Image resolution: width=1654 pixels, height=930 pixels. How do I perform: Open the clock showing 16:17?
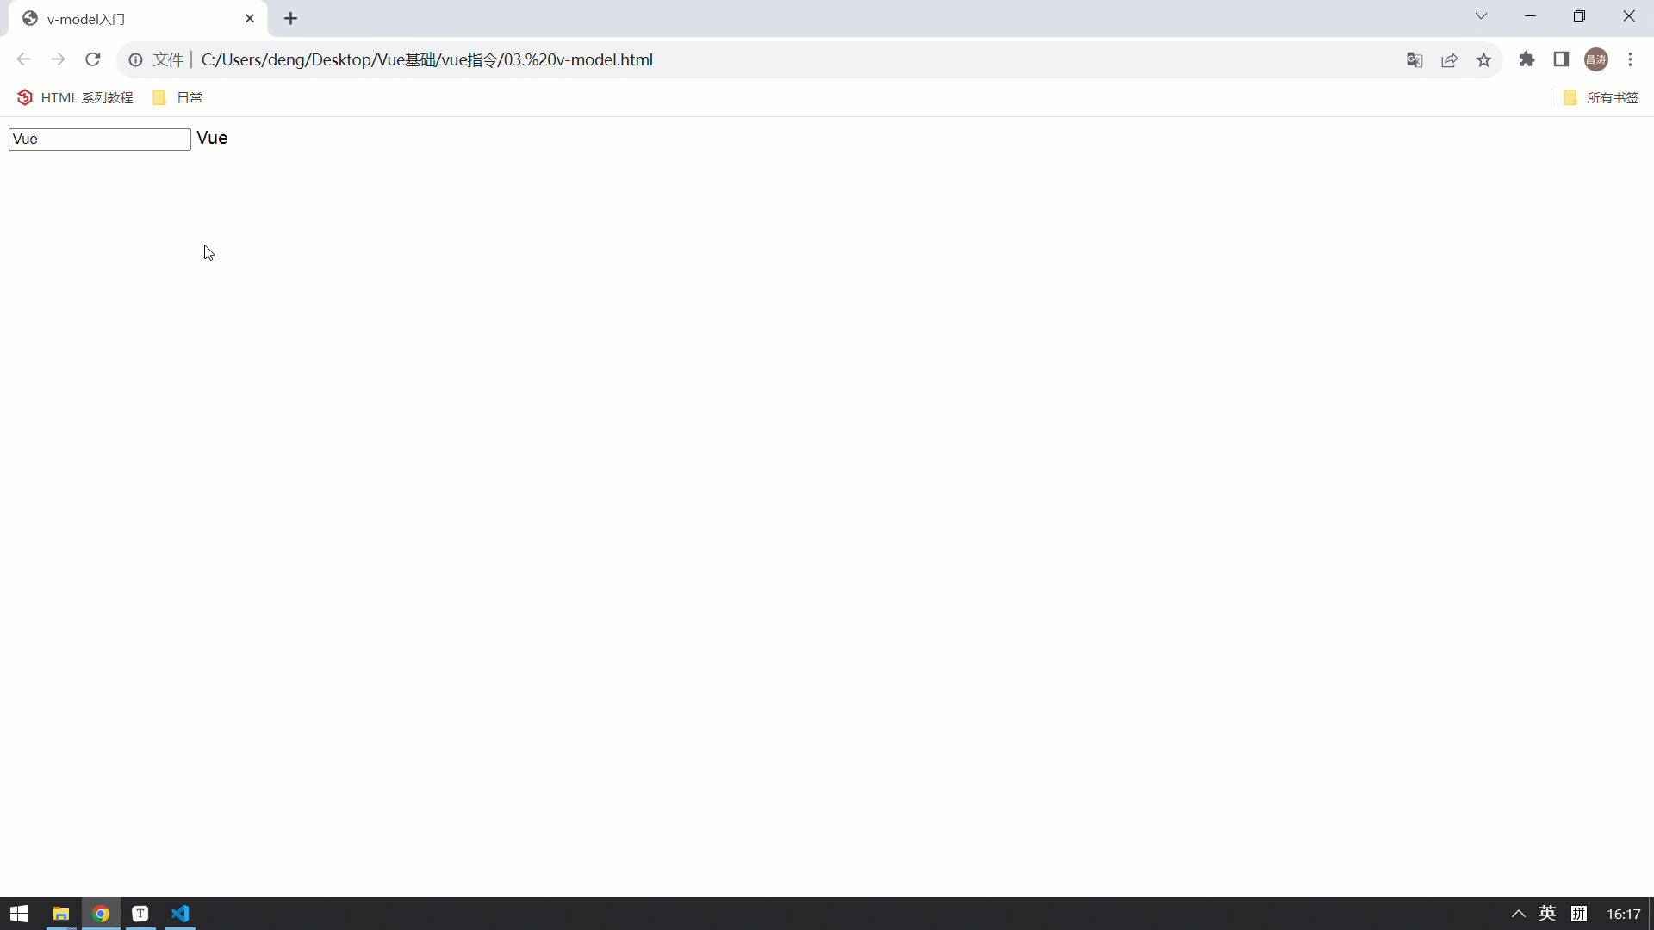(1623, 914)
